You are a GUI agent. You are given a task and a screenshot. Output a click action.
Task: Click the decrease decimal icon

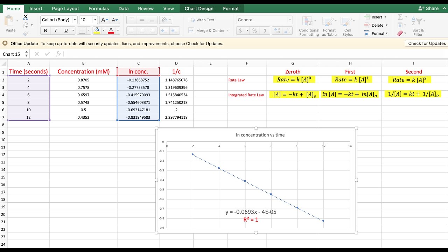point(287,31)
